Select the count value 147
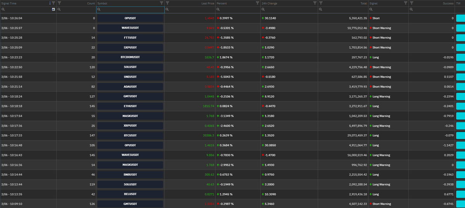The image size is (465, 208). [x=92, y=136]
